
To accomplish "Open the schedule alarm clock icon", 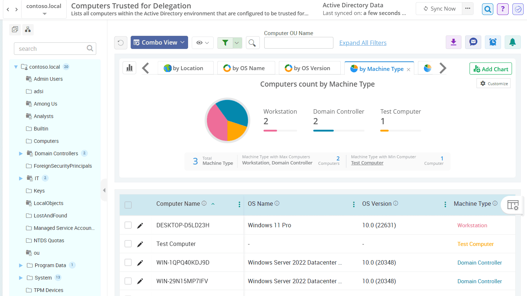I will point(493,42).
